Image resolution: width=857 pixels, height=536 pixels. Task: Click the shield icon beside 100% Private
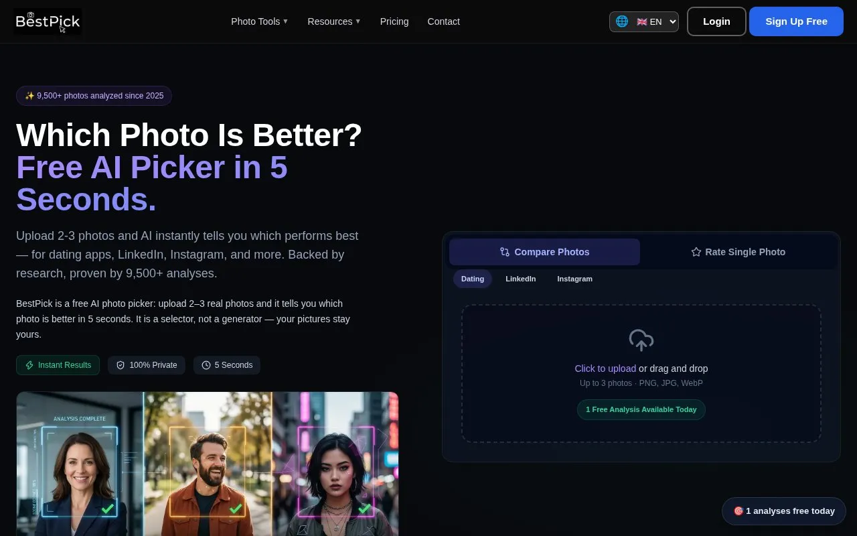coord(121,365)
